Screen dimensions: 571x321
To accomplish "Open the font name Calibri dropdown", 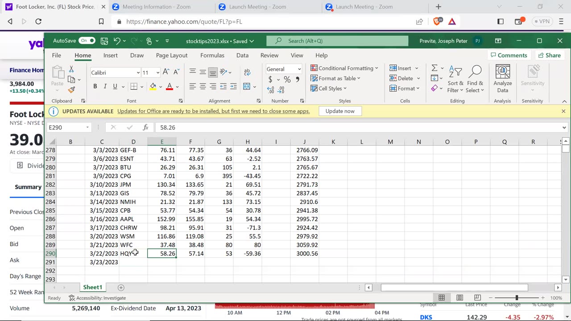I will pyautogui.click(x=138, y=73).
